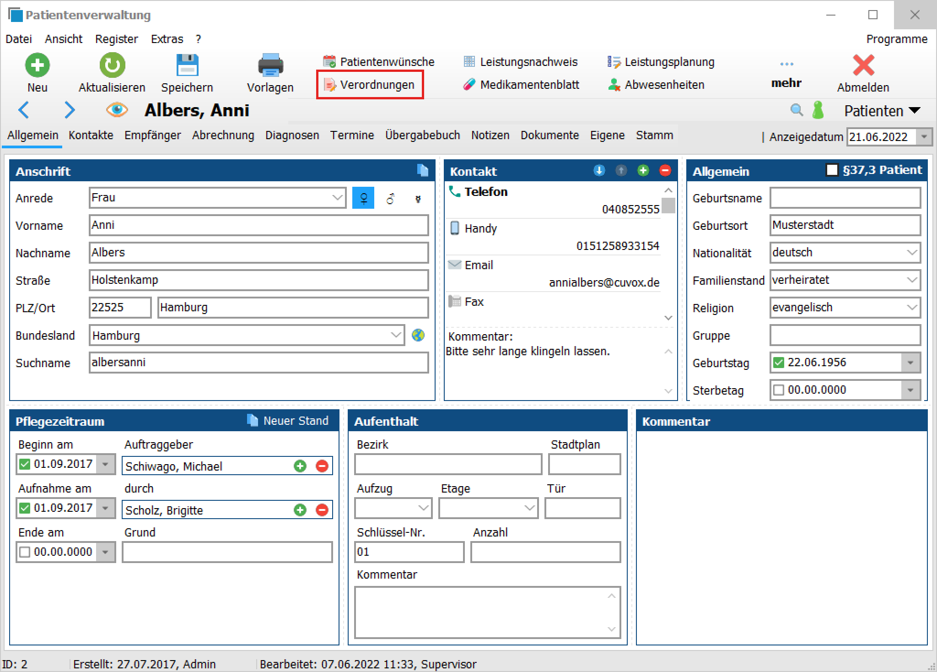Screen dimensions: 937x672
Task: Open the Programme menu
Action: (897, 39)
